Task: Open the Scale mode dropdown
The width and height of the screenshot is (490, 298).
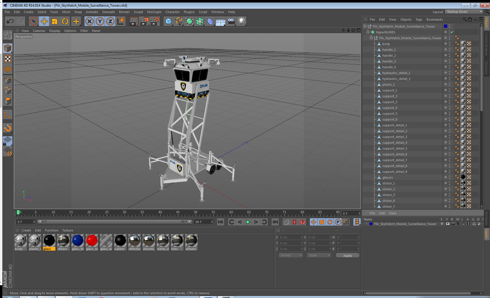Action: pyautogui.click(x=319, y=255)
